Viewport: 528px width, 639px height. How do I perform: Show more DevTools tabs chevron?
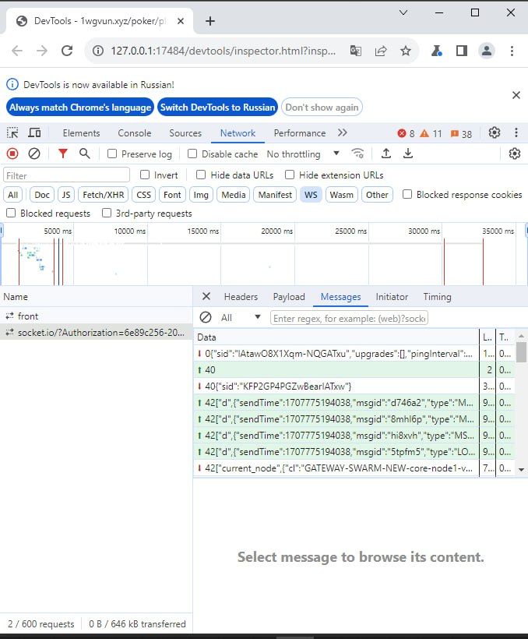(343, 133)
